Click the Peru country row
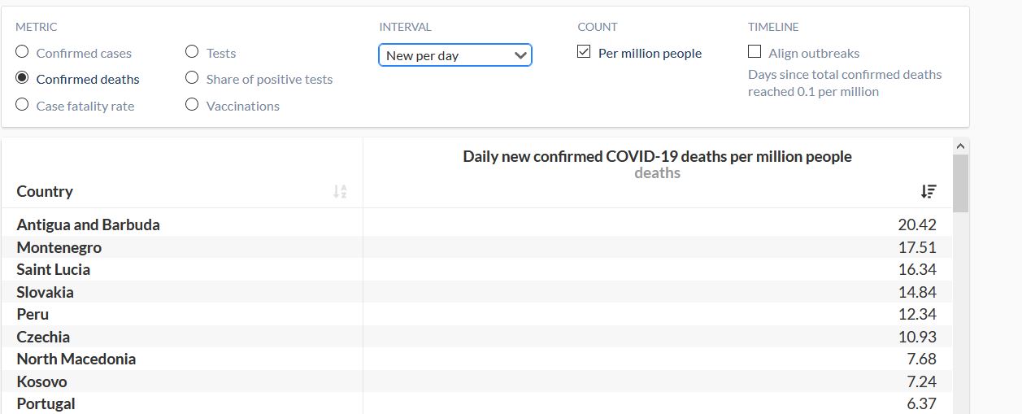Viewport: 1022px width, 414px height. [x=33, y=314]
